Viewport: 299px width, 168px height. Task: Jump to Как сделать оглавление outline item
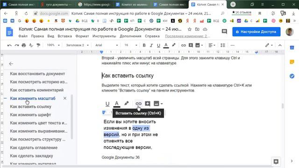pos(34,147)
